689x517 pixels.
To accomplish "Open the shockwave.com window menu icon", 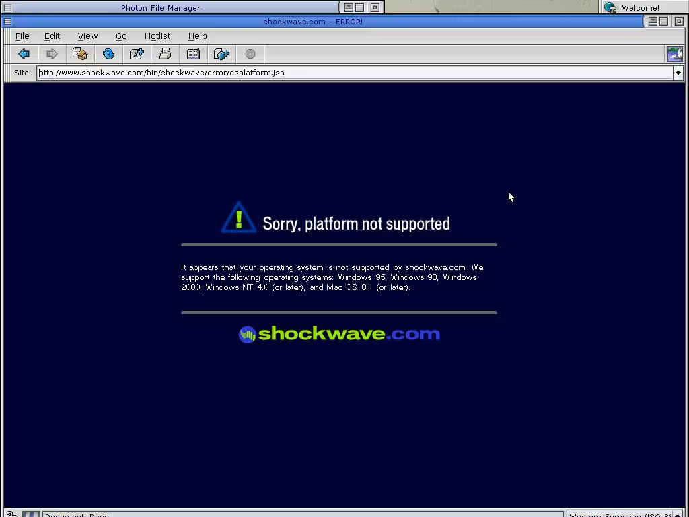I will (x=7, y=21).
